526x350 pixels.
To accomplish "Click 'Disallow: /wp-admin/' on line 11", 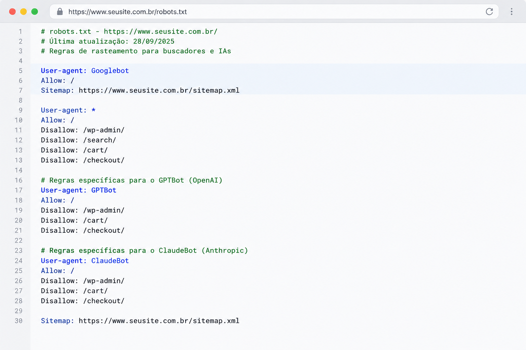I will [83, 130].
